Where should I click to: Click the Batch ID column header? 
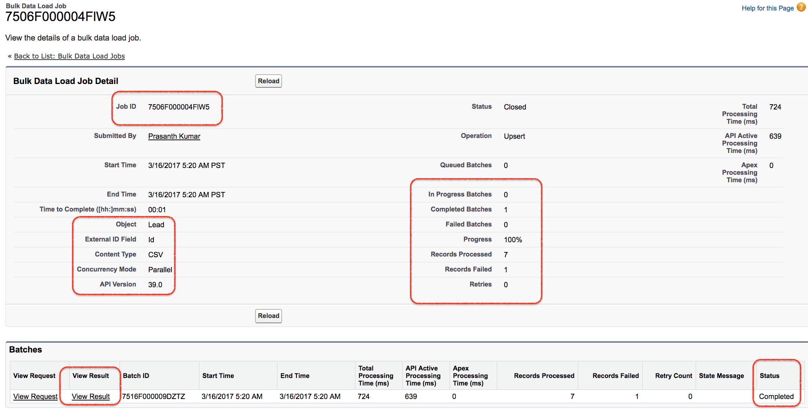(136, 376)
